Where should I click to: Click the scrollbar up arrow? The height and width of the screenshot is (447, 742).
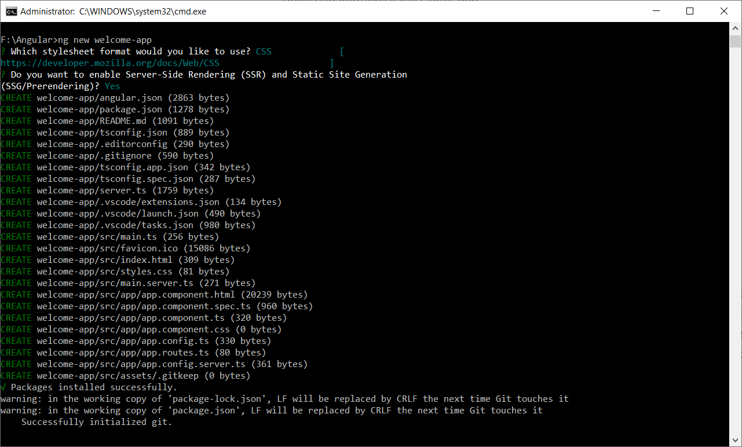736,28
